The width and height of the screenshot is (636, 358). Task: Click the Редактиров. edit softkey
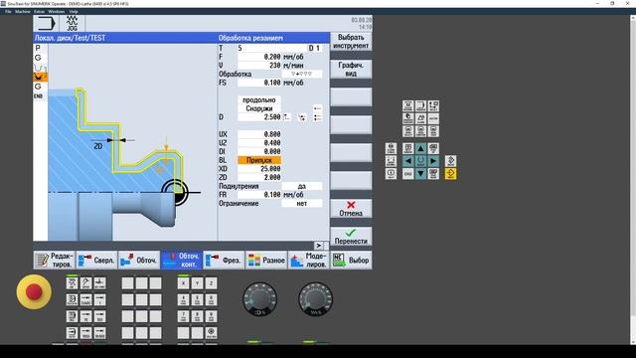coord(55,261)
